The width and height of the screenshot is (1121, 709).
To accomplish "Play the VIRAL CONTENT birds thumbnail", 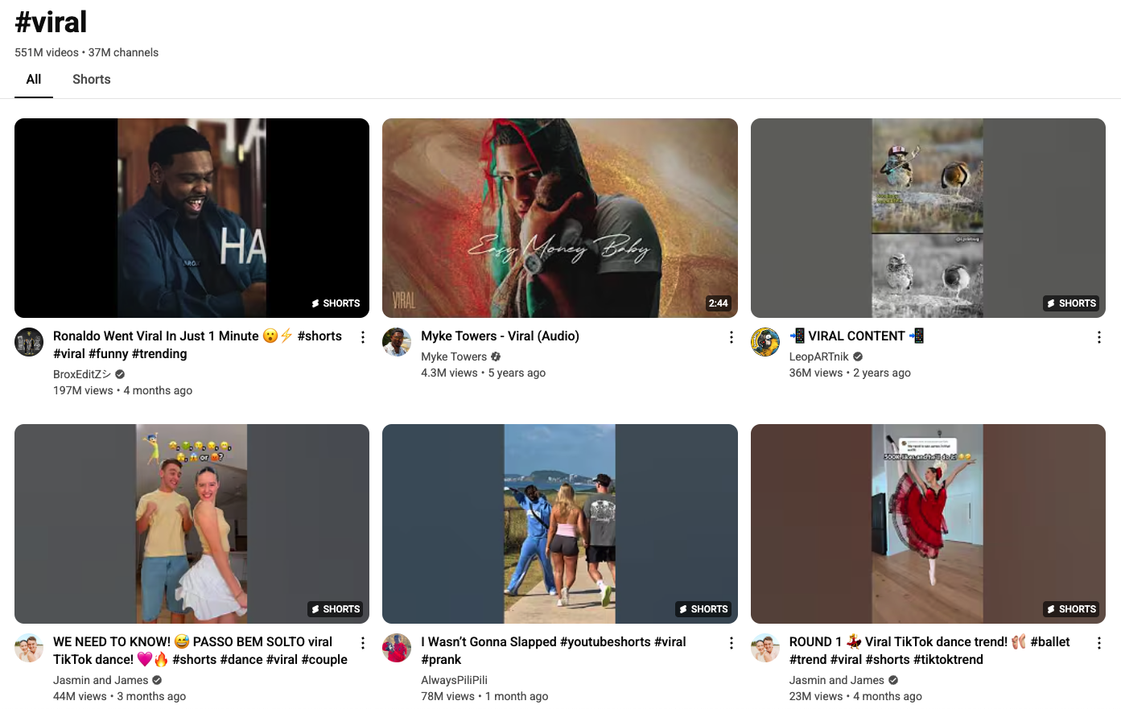I will (928, 218).
